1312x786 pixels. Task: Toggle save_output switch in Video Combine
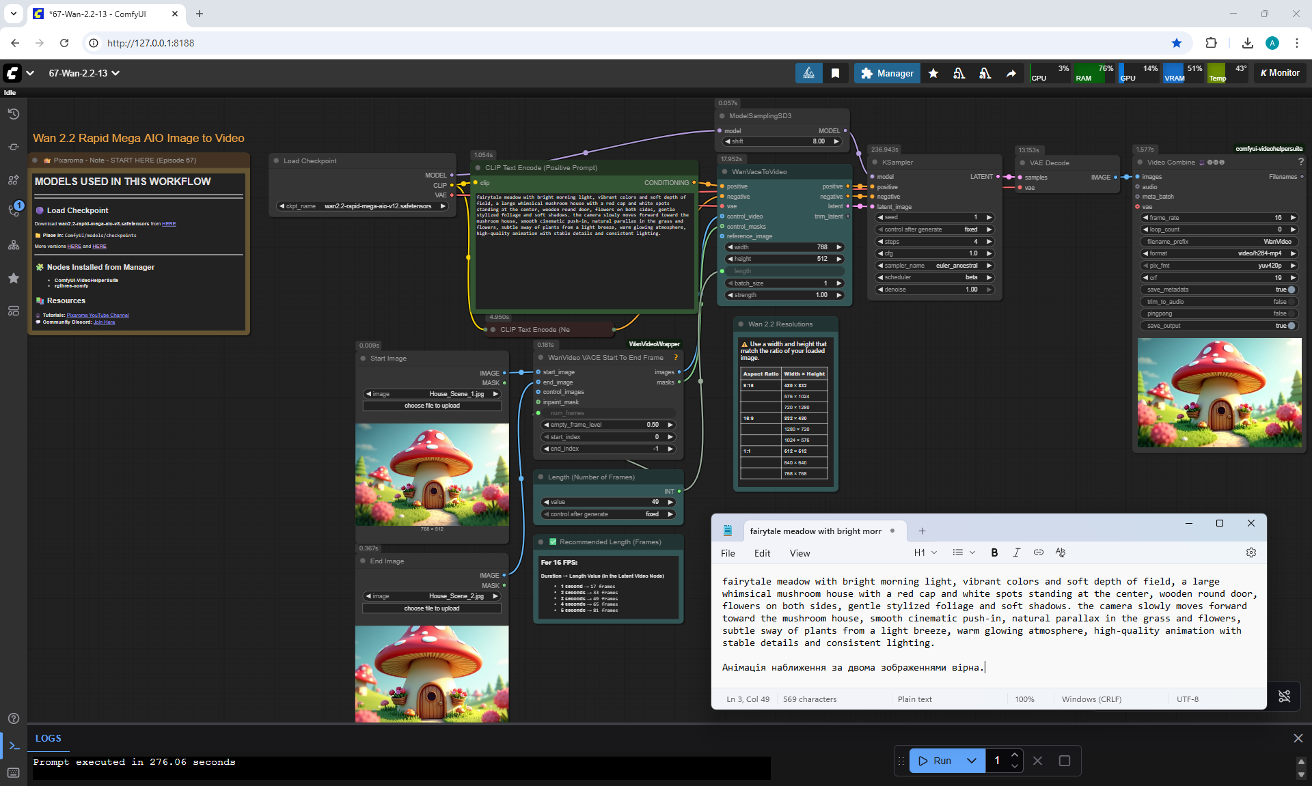(x=1290, y=326)
